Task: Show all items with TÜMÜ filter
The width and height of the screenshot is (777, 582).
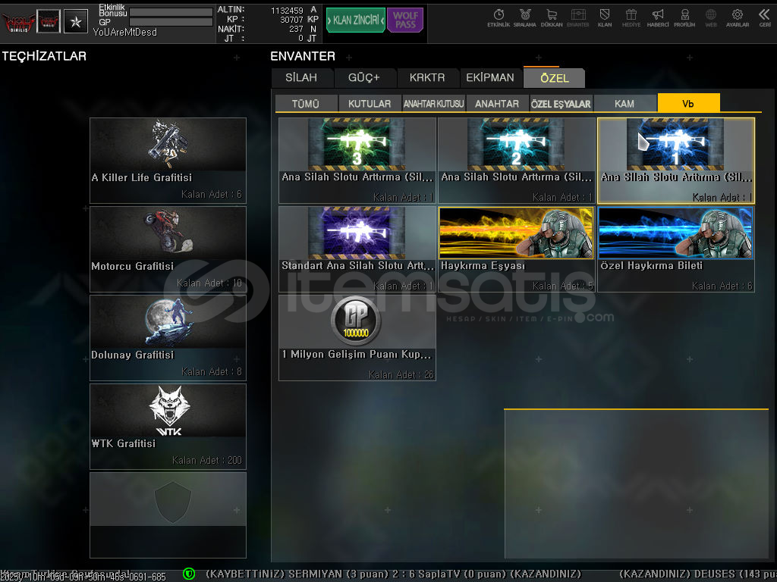Action: tap(305, 104)
